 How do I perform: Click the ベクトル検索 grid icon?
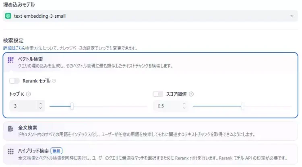(x=10, y=60)
